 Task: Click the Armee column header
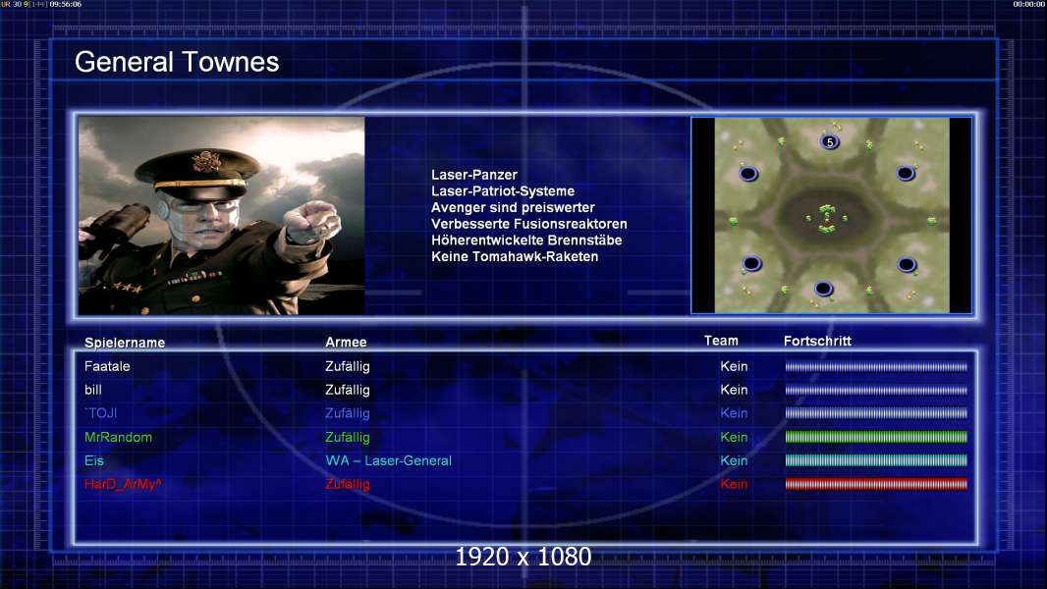[346, 343]
